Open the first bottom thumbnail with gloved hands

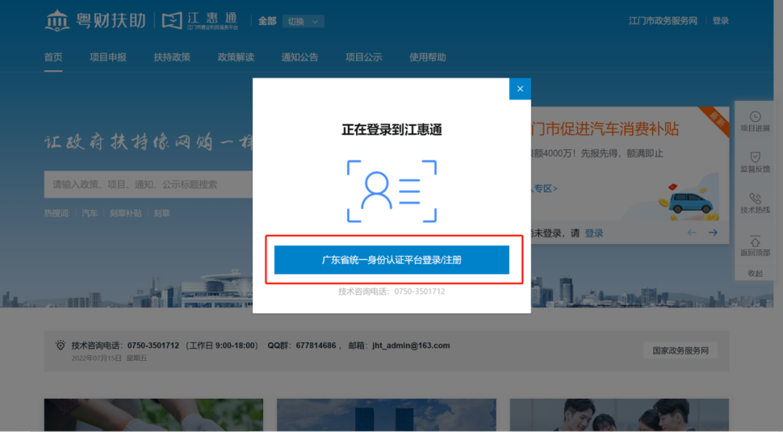[x=153, y=415]
